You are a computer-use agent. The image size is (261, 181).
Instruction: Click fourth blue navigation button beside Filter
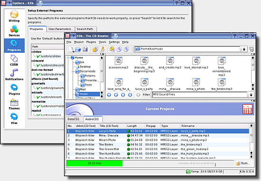click(130, 95)
